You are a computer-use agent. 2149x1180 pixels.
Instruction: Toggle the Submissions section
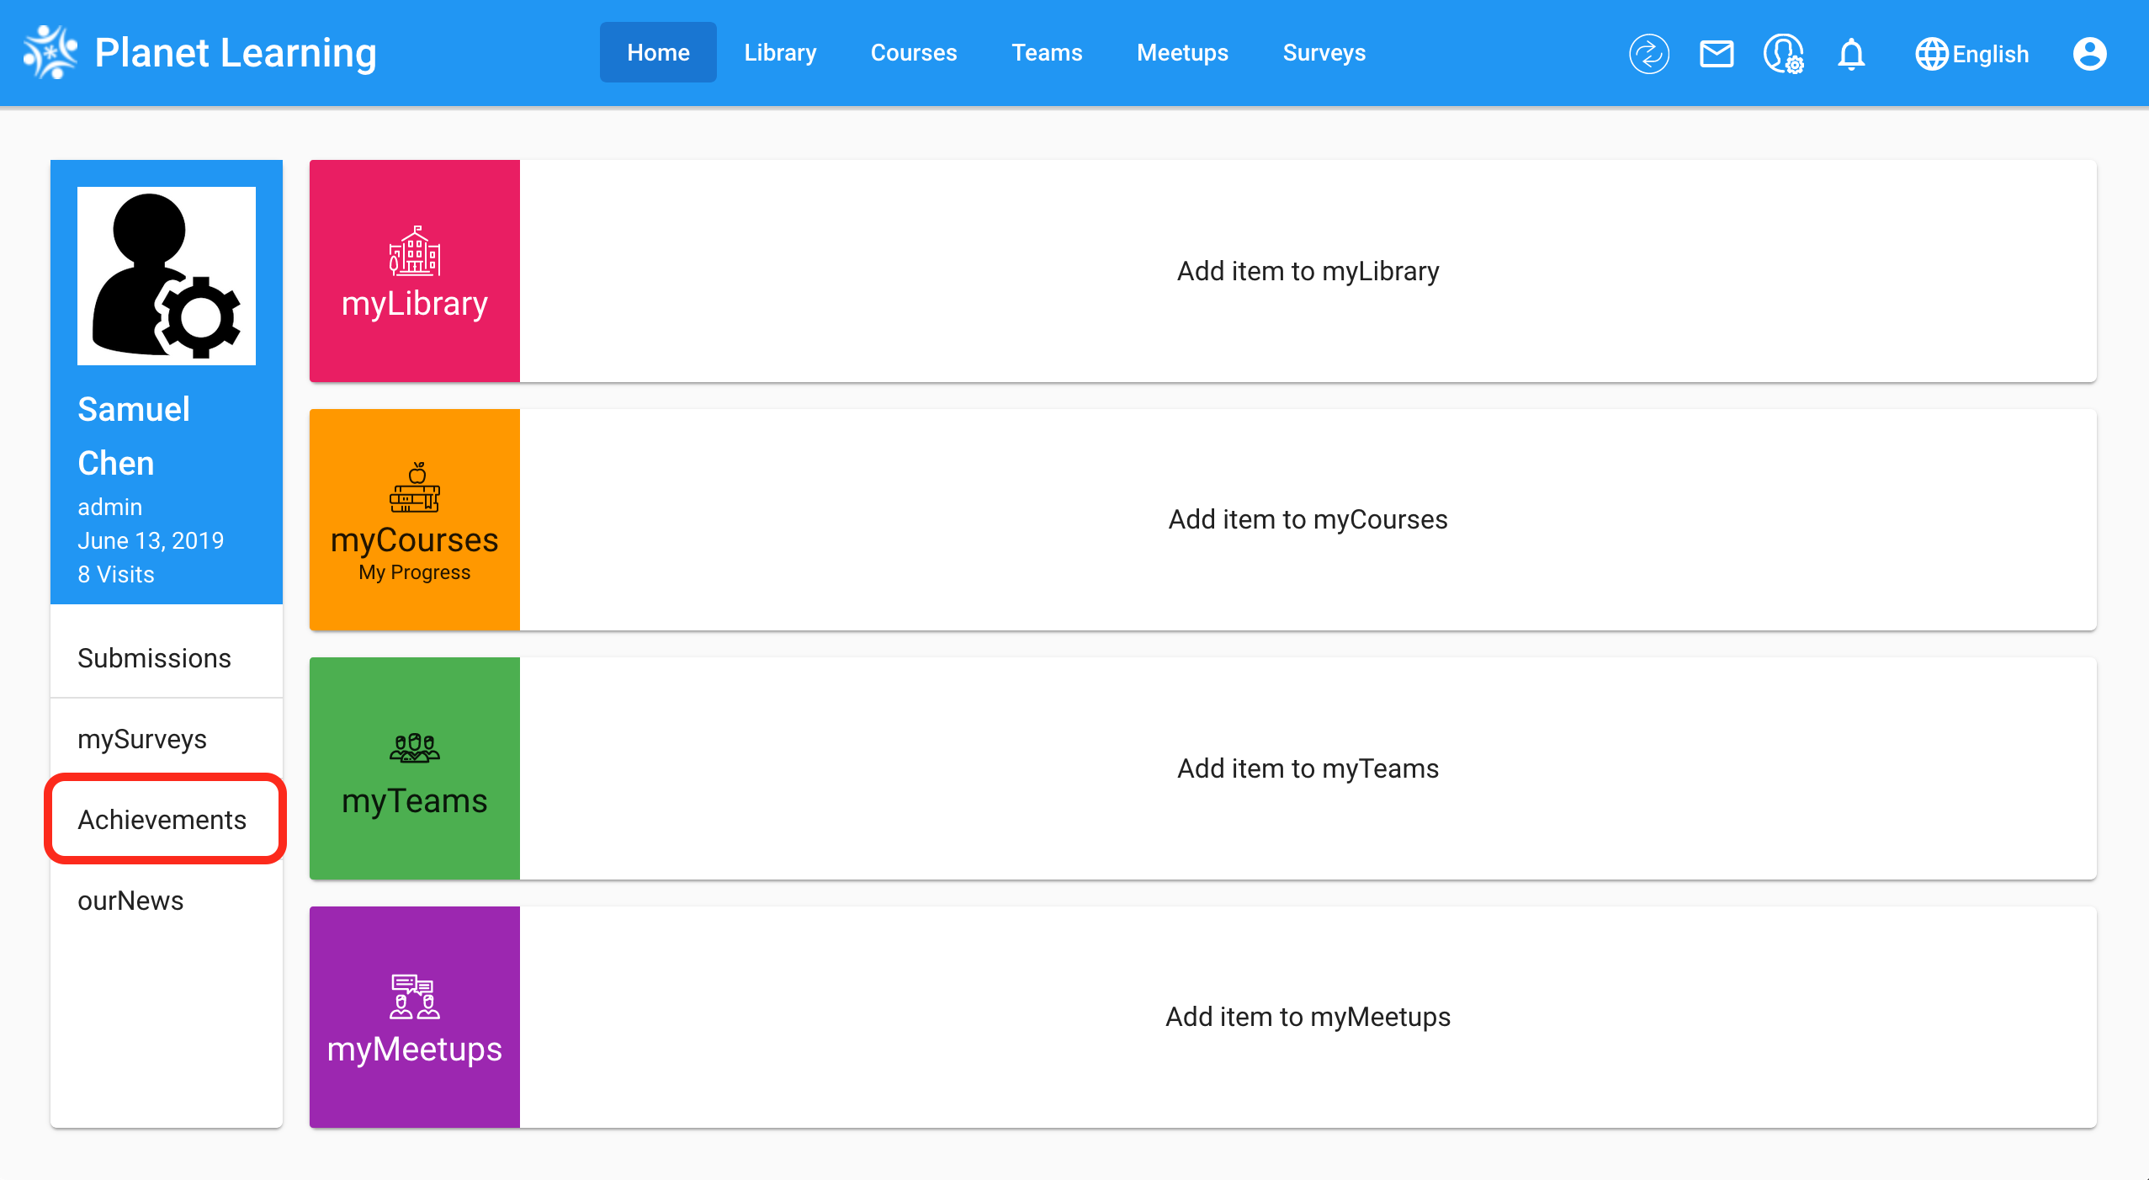click(x=166, y=656)
